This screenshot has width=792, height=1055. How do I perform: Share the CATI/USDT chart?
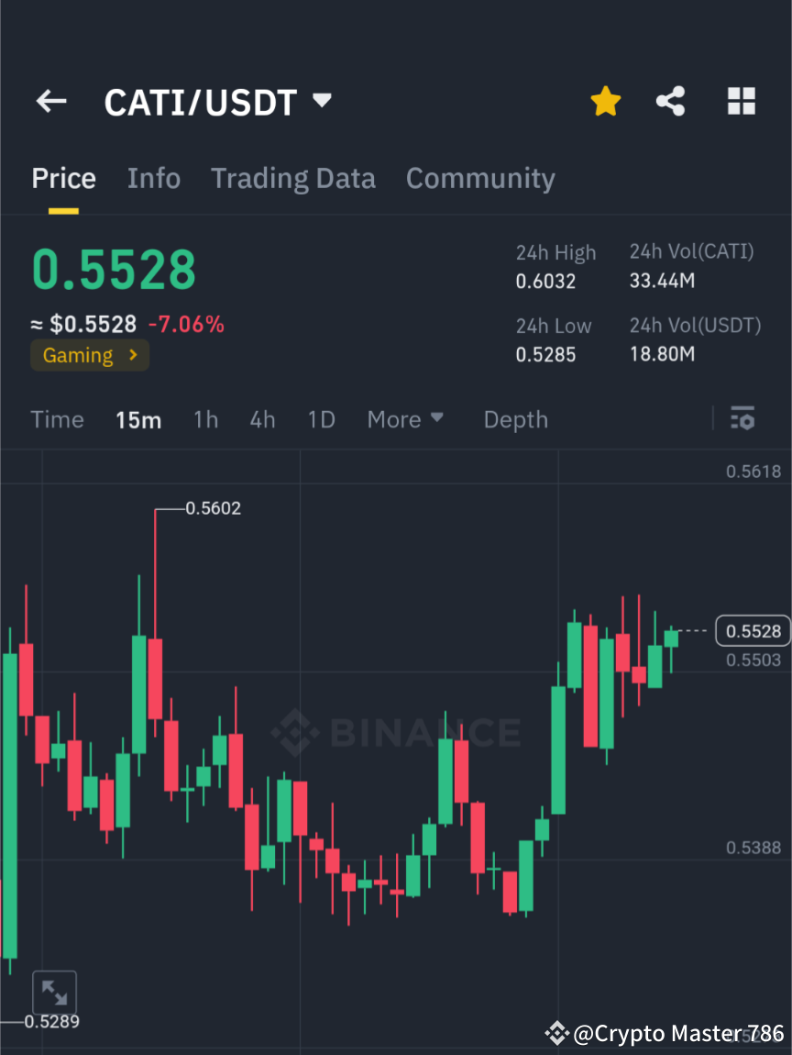670,101
